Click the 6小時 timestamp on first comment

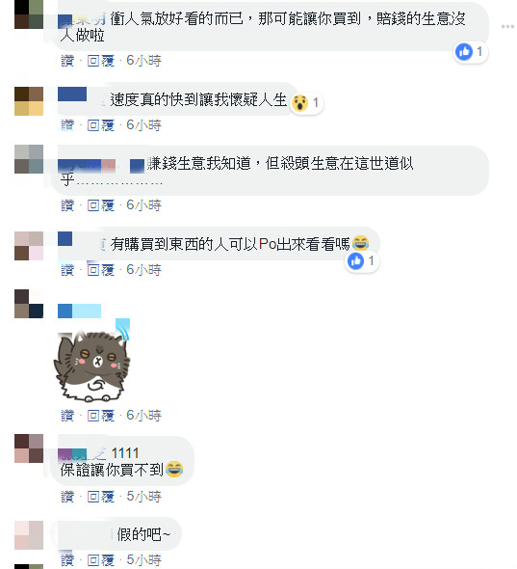(143, 60)
